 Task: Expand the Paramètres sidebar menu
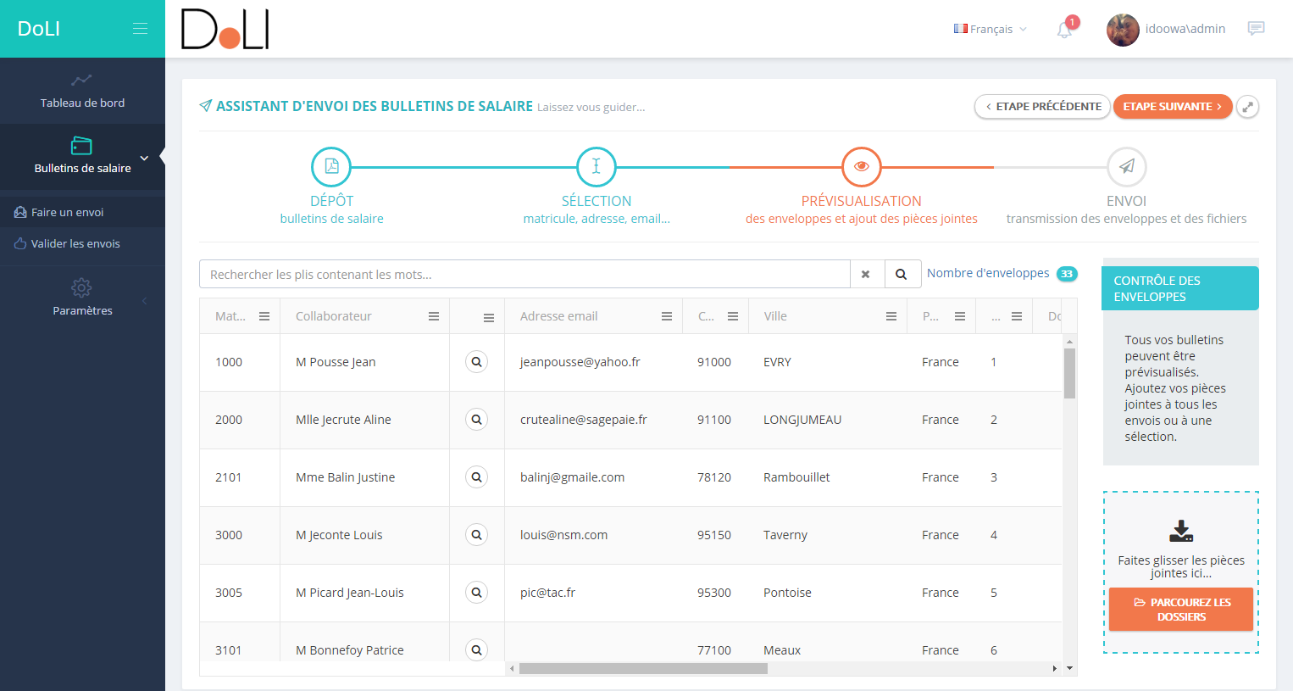click(x=82, y=297)
